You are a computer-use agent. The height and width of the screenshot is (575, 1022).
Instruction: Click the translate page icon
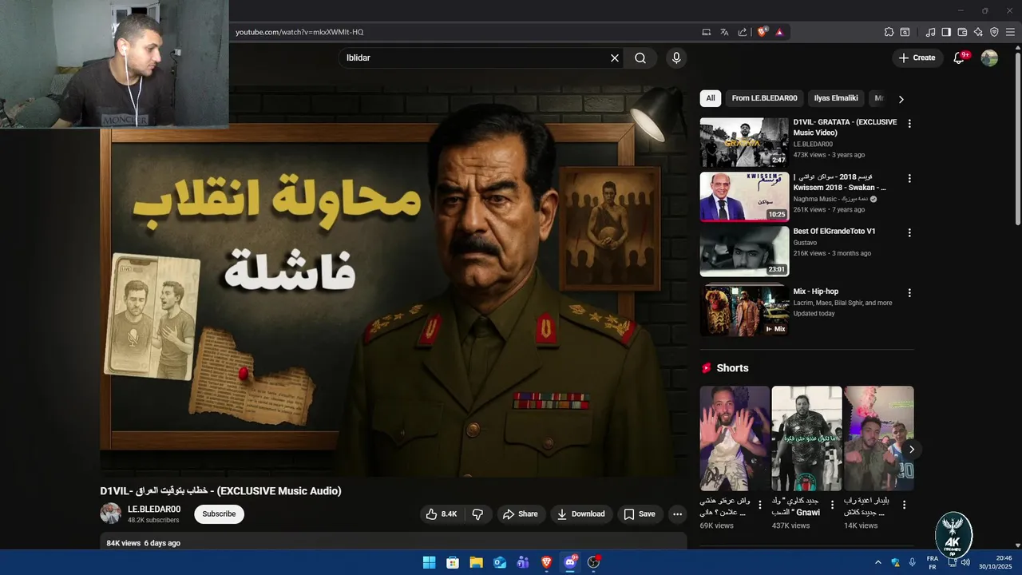[724, 32]
